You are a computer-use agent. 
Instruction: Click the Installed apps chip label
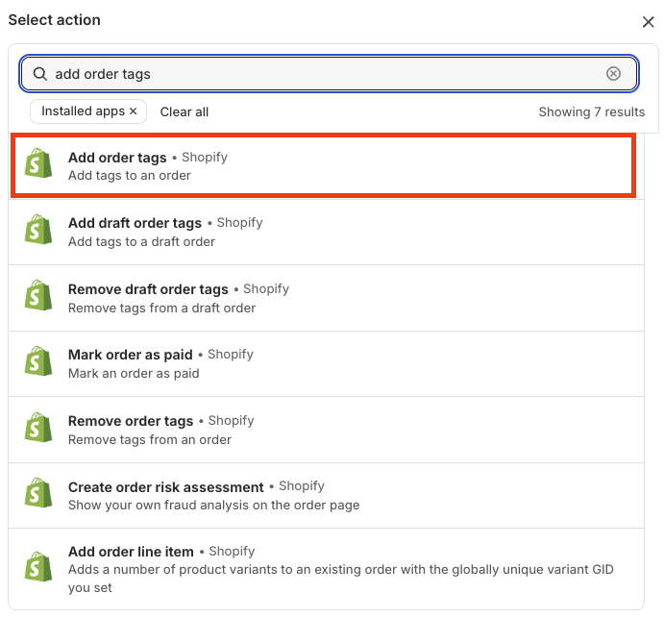(83, 111)
